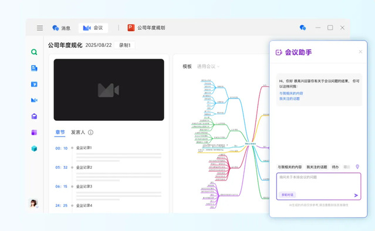Jump to the 03:32 chapter timestamp
The width and height of the screenshot is (375, 231).
click(x=62, y=168)
